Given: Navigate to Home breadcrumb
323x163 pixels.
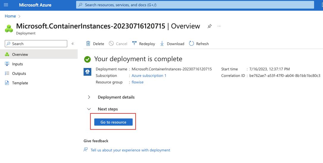Looking at the screenshot, I should 10,16.
